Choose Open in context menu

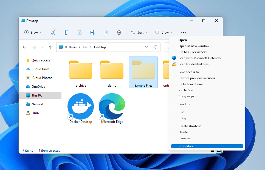(207, 40)
